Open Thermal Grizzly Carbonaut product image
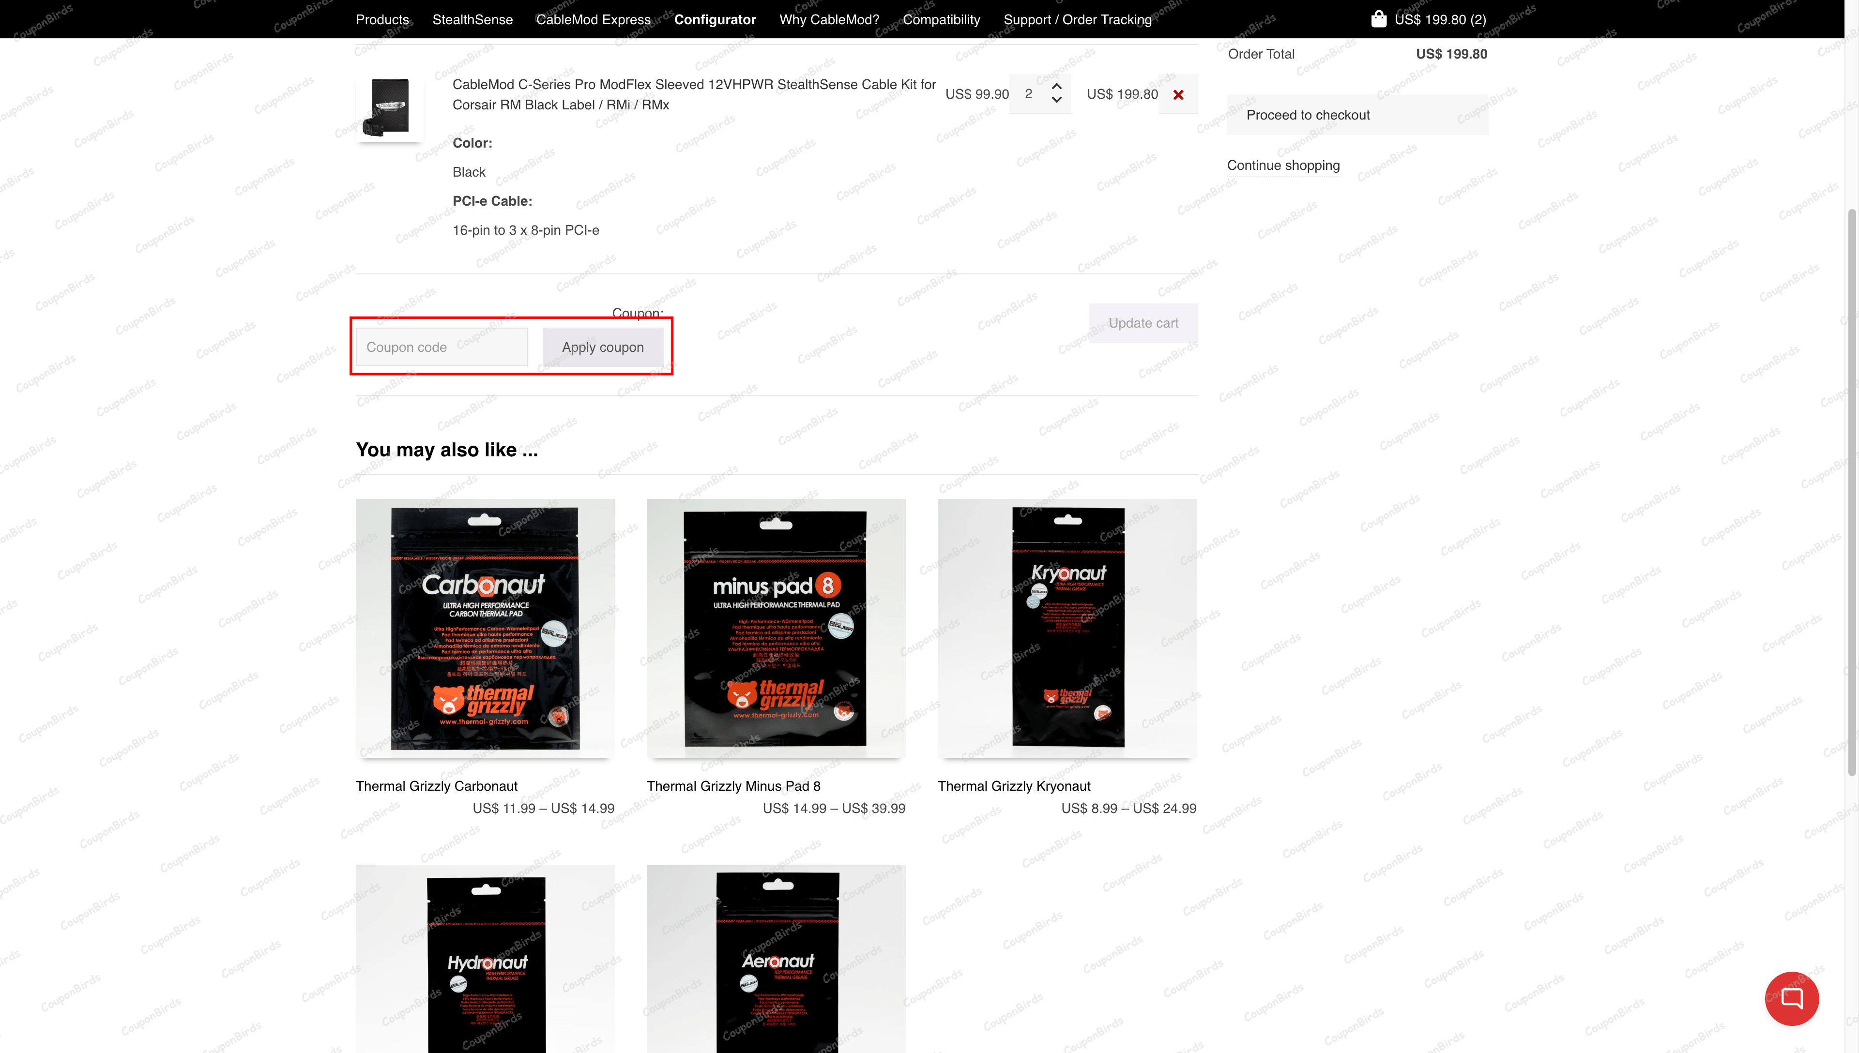Viewport: 1859px width, 1053px height. [485, 628]
